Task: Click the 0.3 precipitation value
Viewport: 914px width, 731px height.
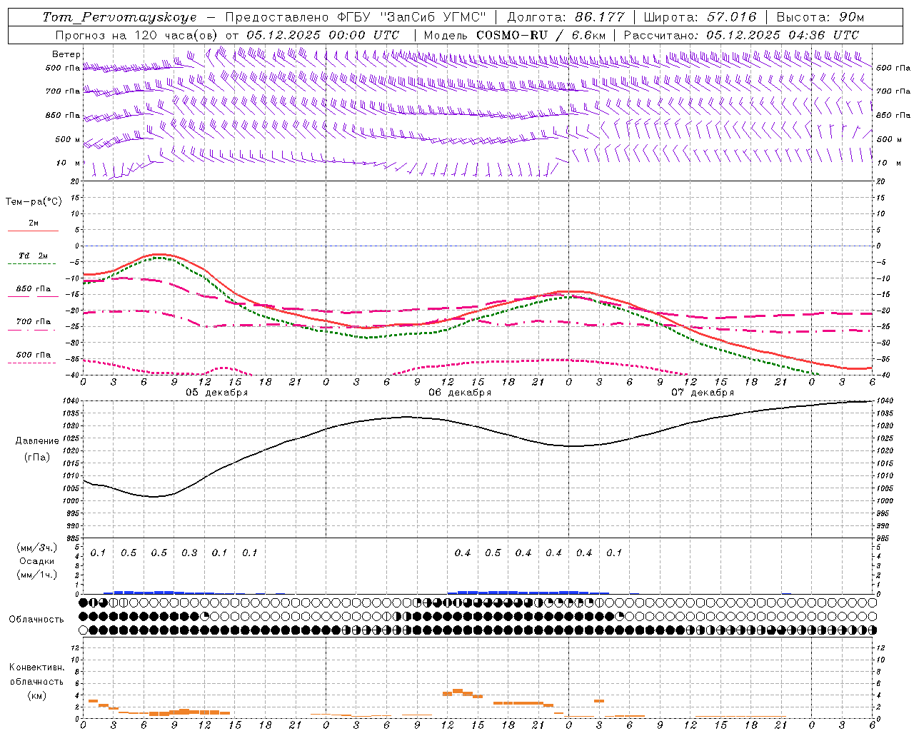Action: [189, 553]
